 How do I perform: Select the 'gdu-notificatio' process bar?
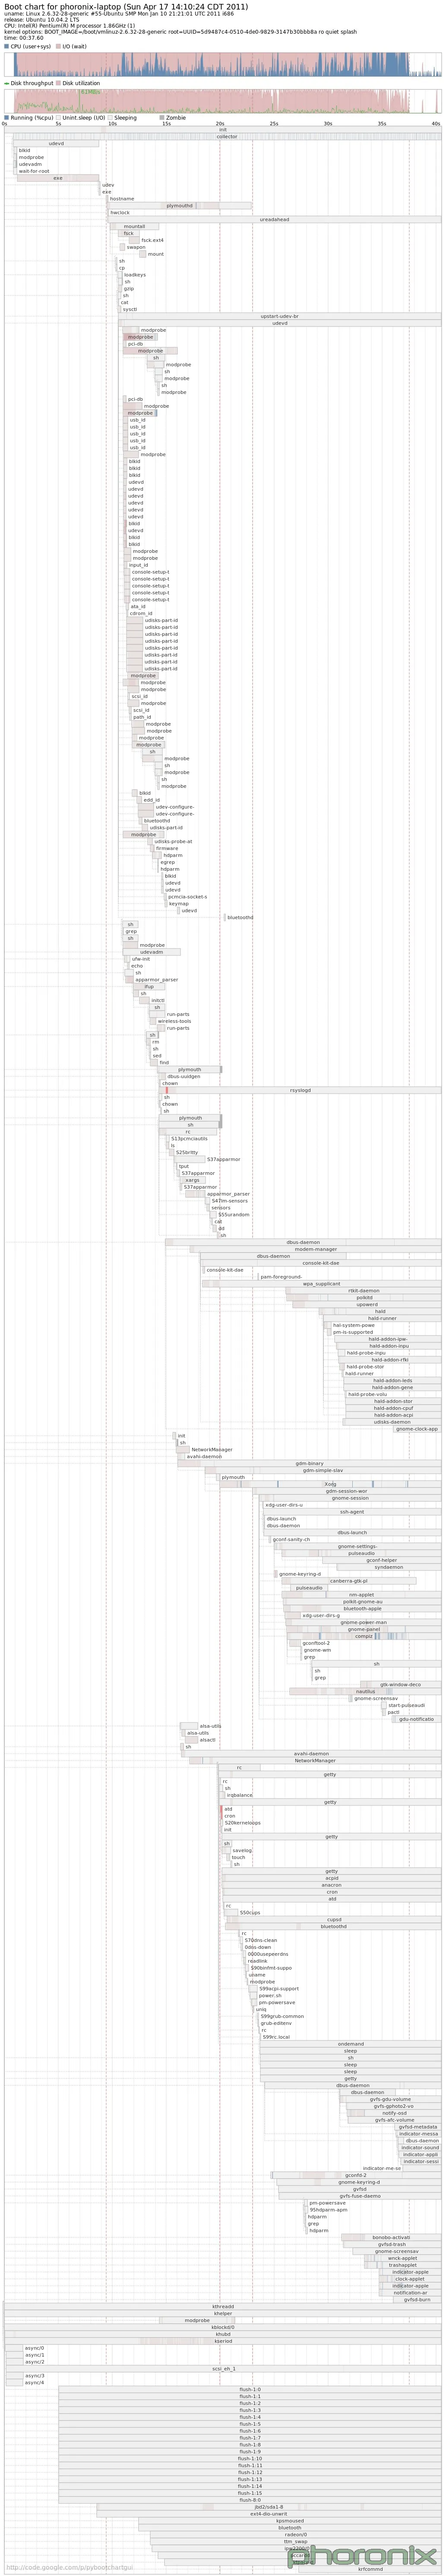pos(416,1719)
